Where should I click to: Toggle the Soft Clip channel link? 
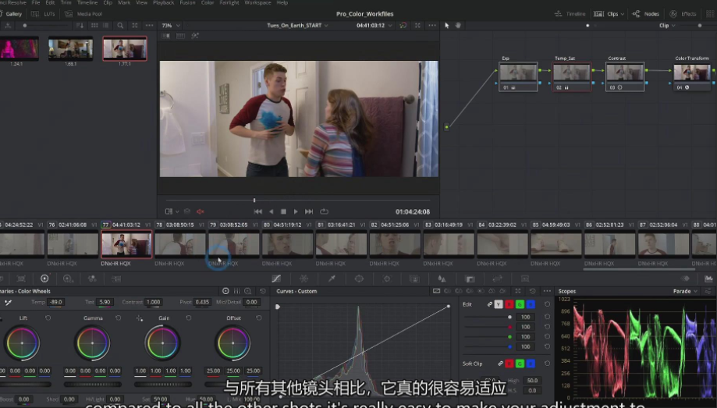500,364
